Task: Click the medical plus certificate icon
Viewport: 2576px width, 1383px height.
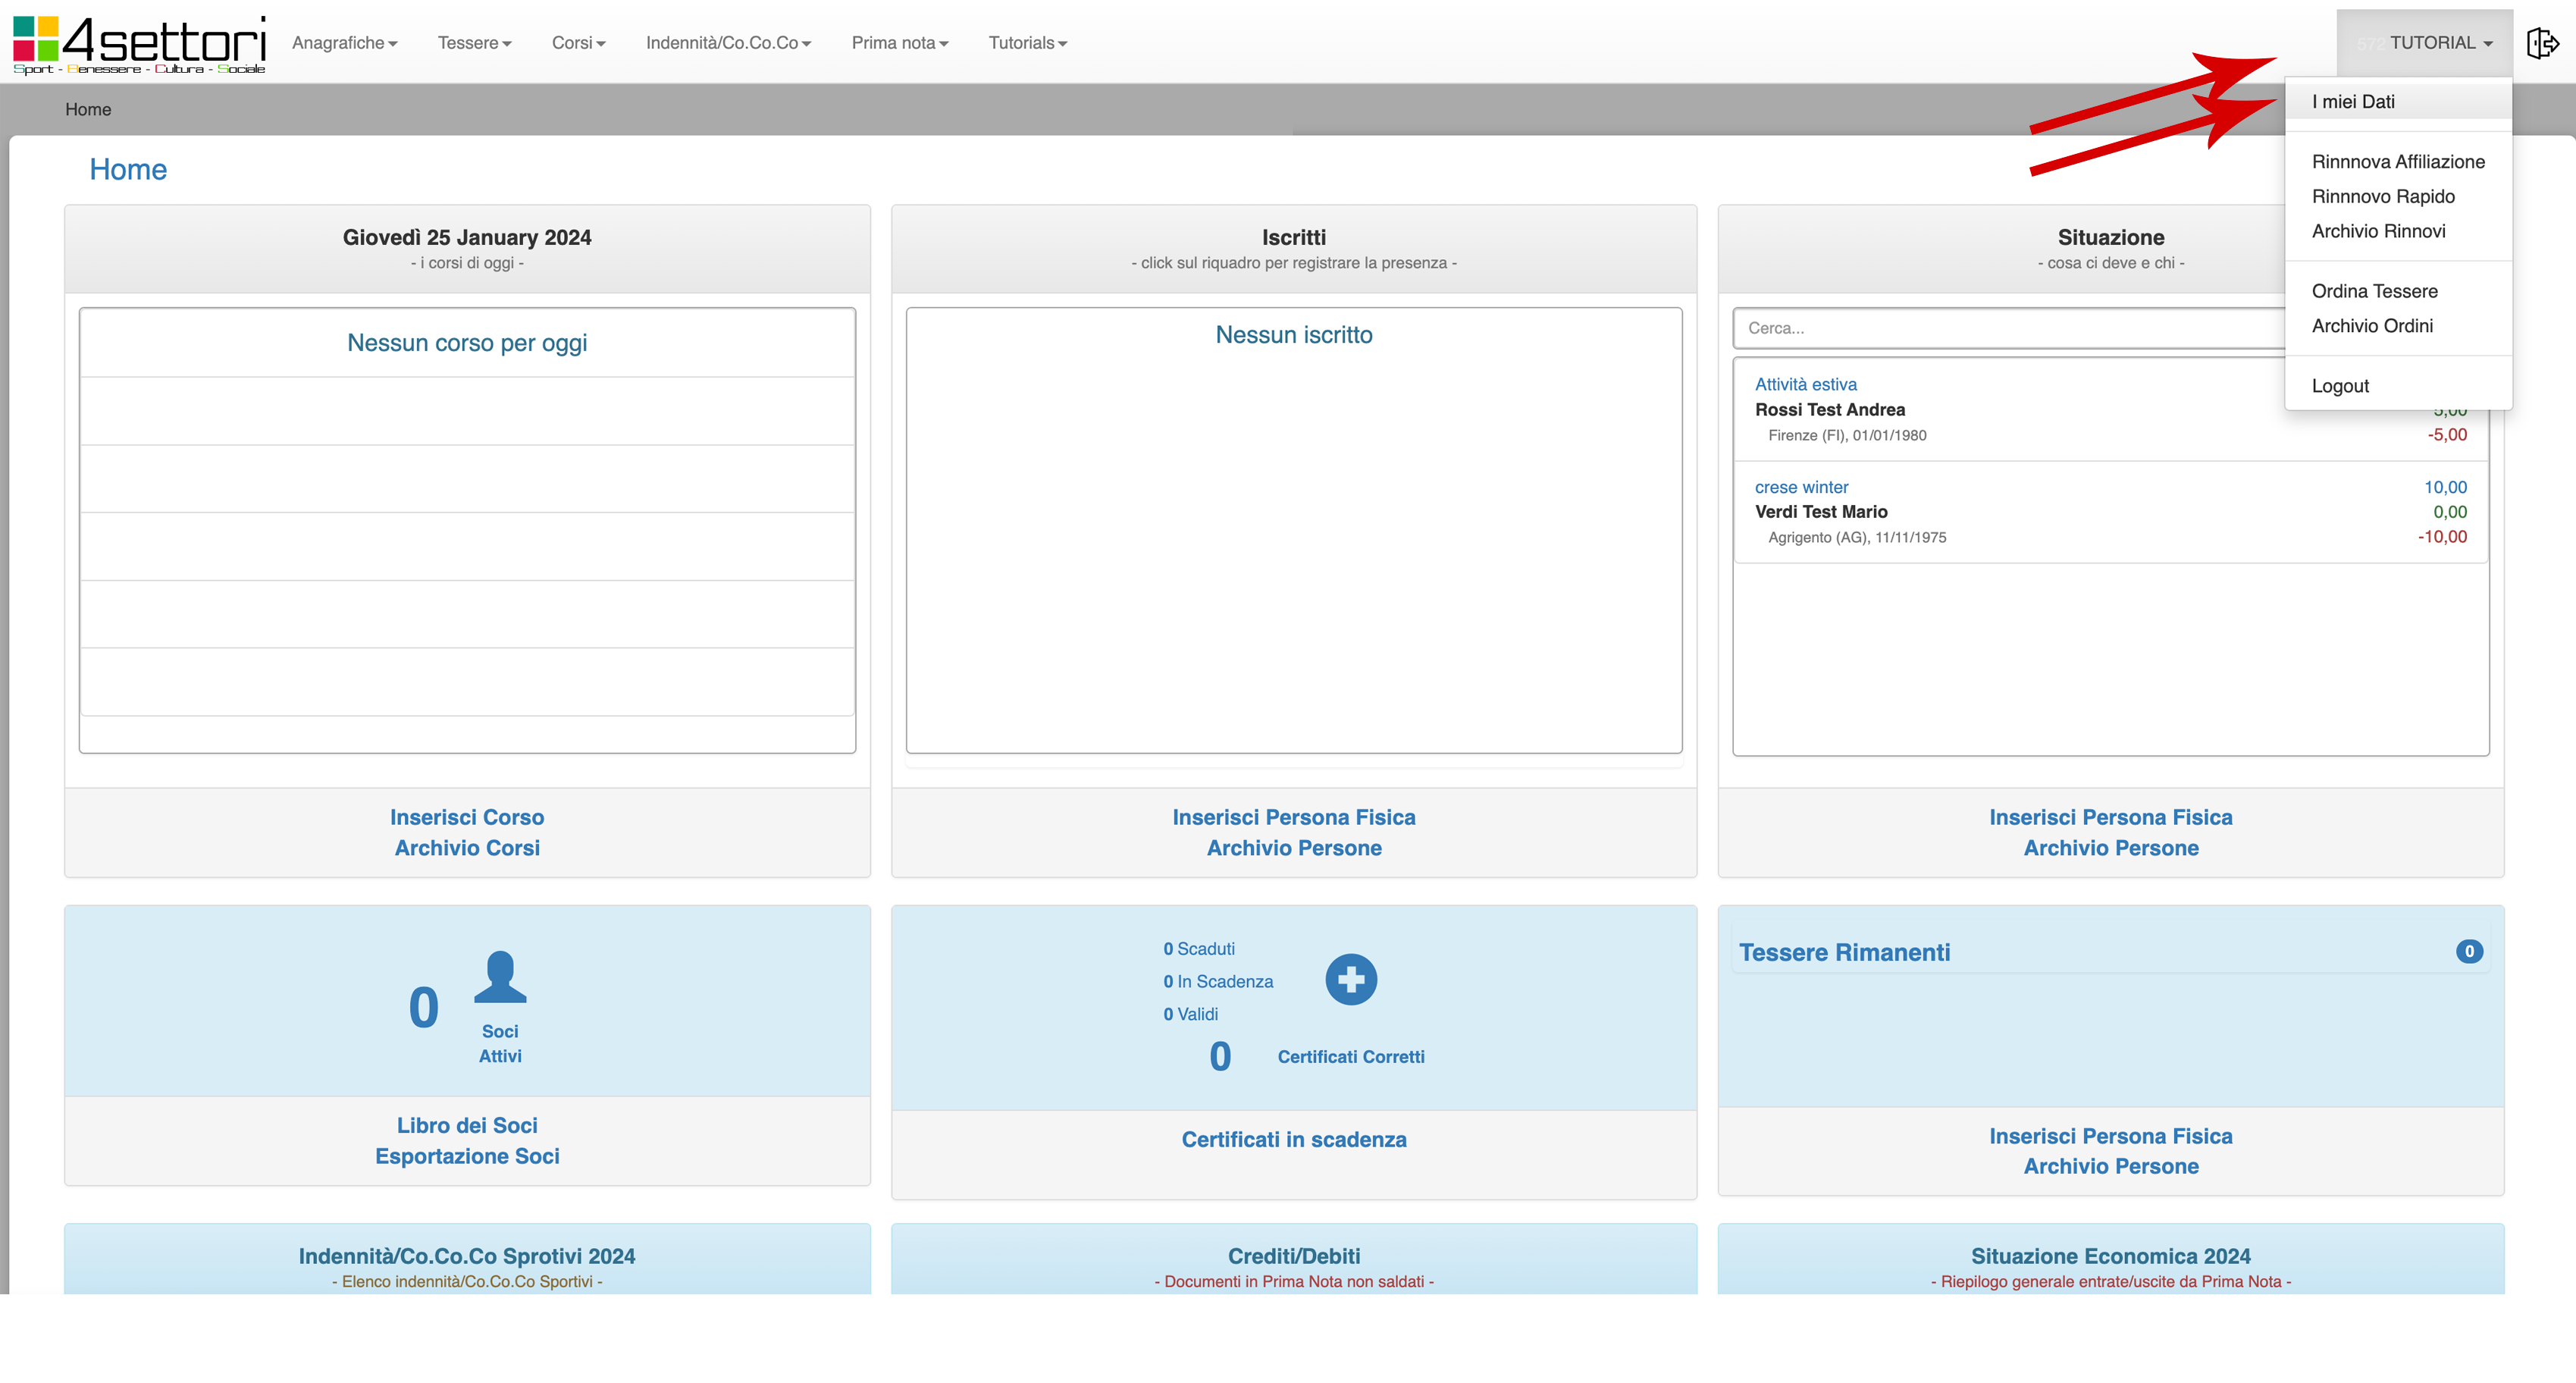Action: (1350, 979)
